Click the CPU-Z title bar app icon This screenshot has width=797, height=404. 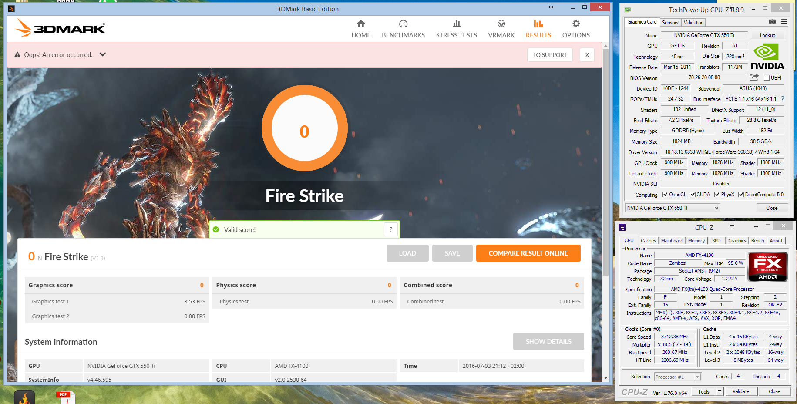(622, 227)
